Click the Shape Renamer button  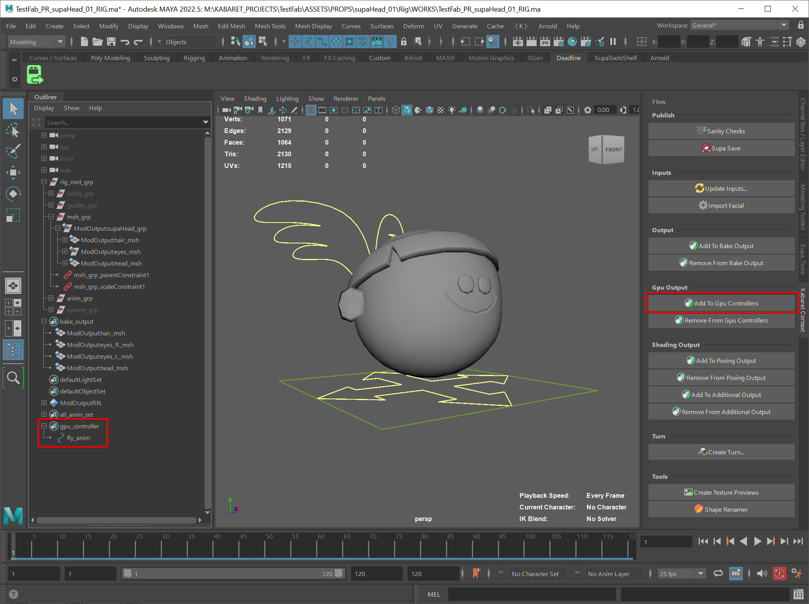tap(721, 509)
